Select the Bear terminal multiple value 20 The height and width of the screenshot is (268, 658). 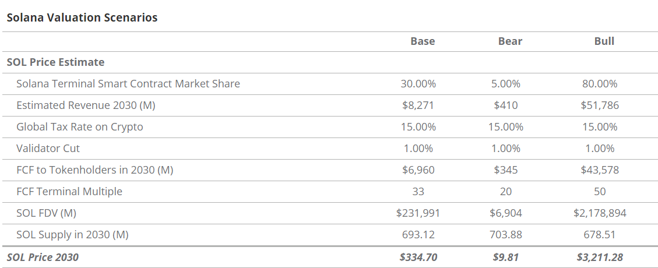click(x=506, y=191)
